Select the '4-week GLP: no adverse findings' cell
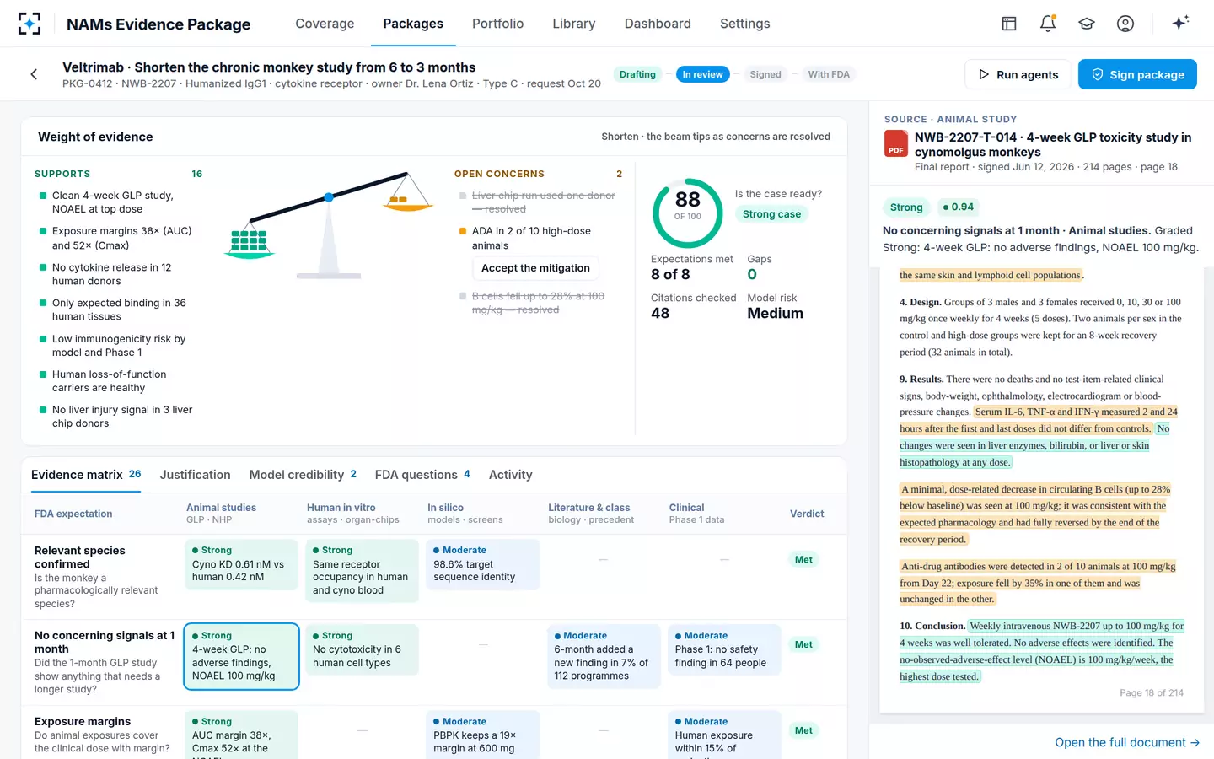1214x759 pixels. pyautogui.click(x=241, y=656)
